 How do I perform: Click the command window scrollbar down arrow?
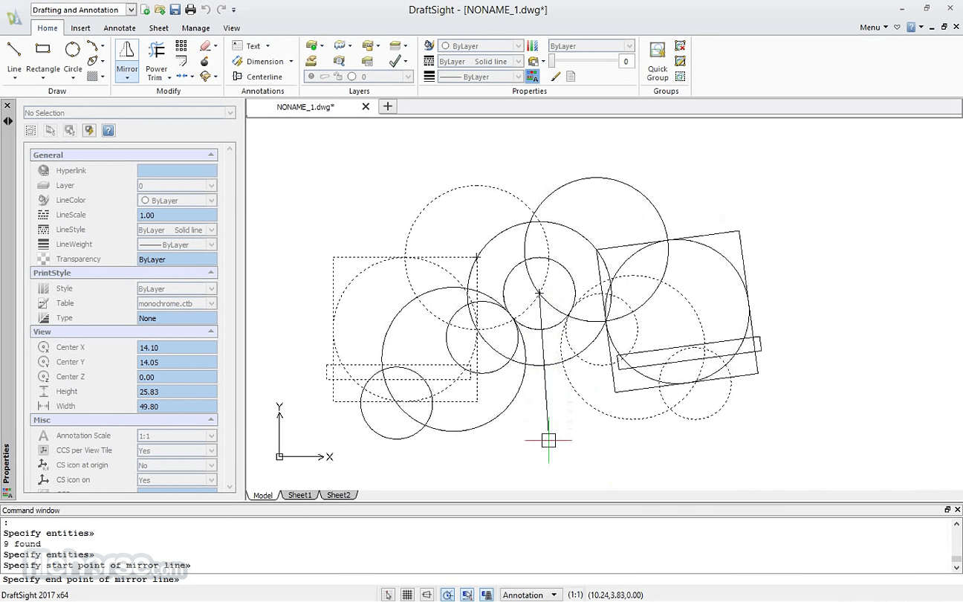[957, 568]
